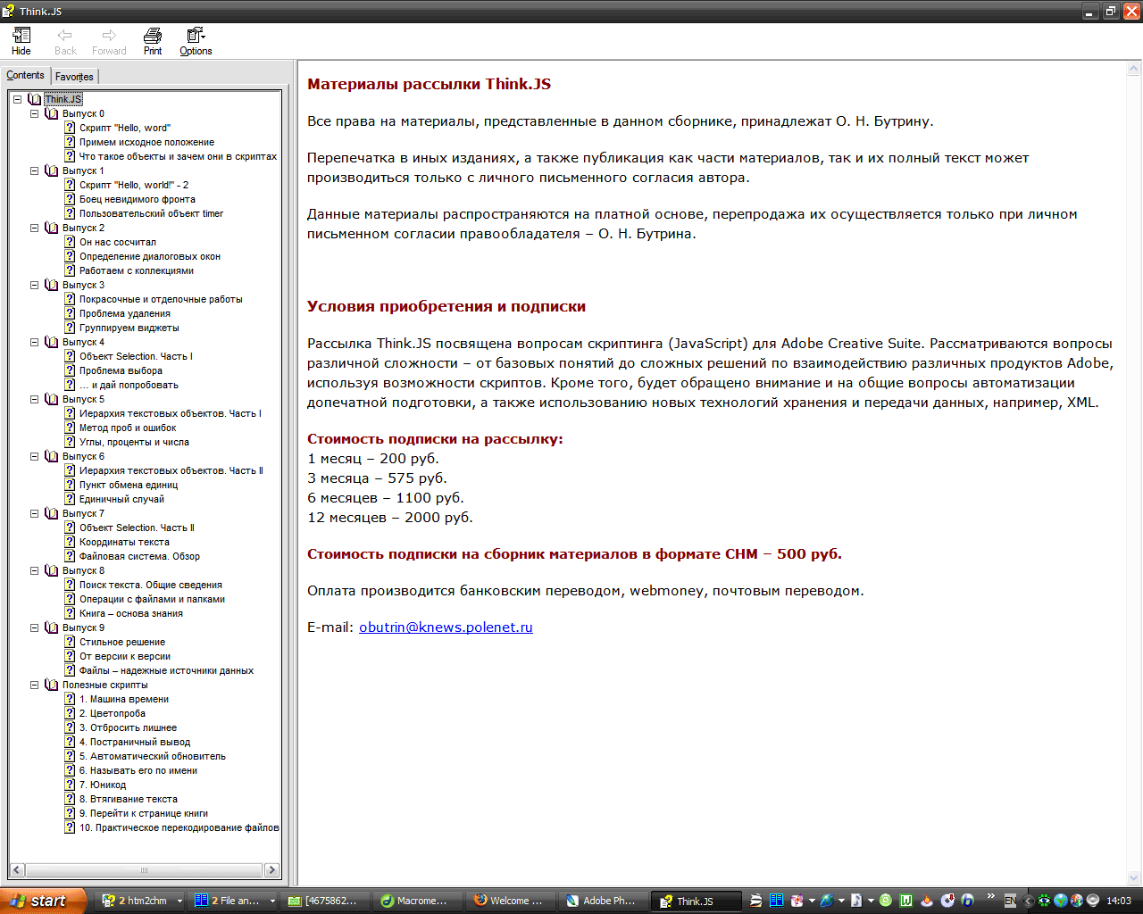Open topic Поиск текста. Общие сведения
1143x914 pixels.
[x=151, y=585]
